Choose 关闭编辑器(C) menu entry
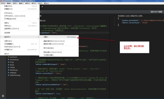 coord(20,44)
